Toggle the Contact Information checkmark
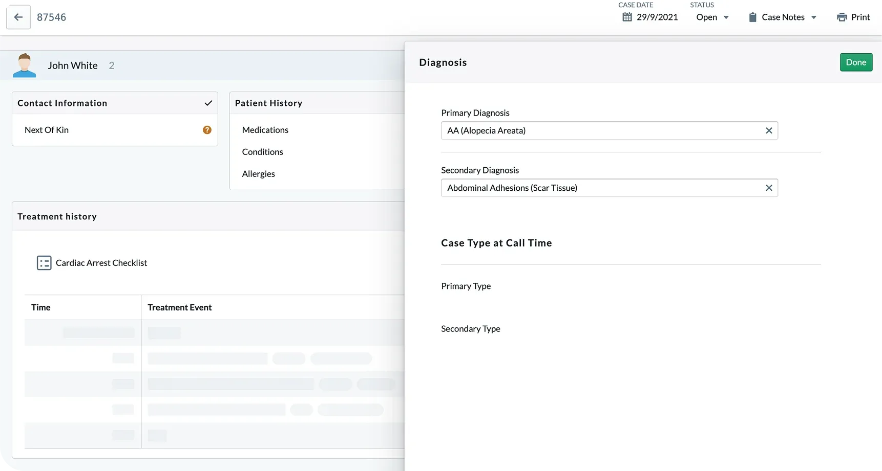 tap(208, 103)
